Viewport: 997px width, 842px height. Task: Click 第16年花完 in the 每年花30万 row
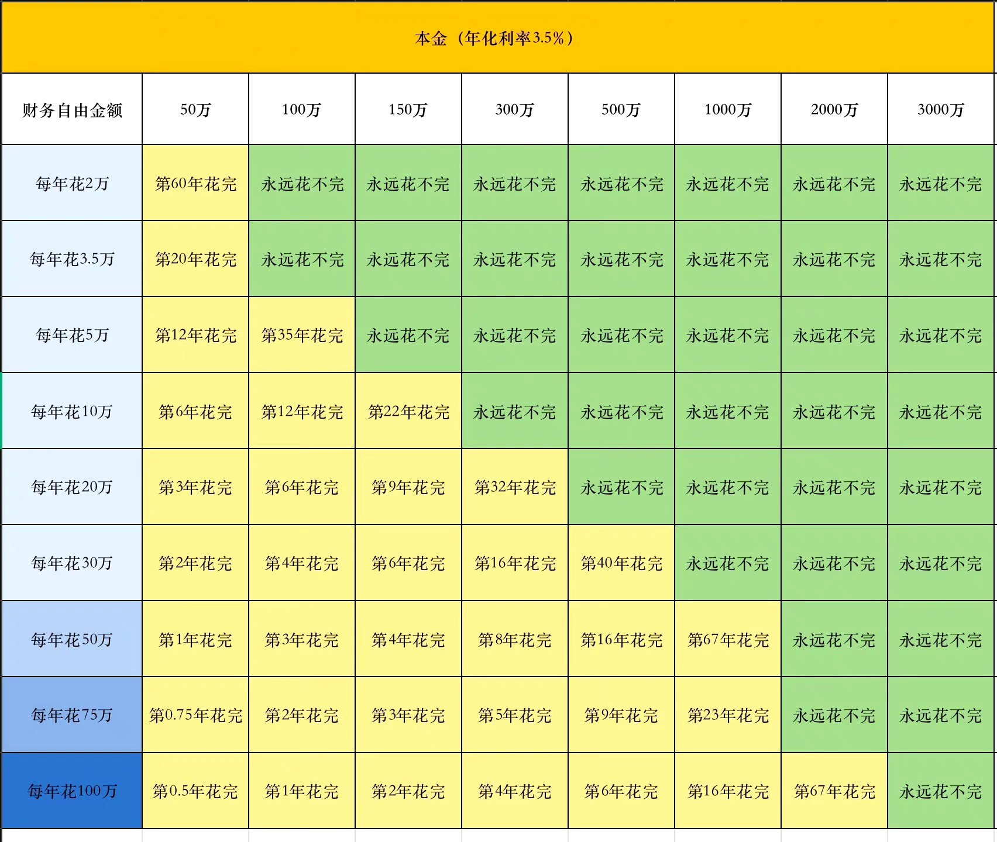(515, 563)
